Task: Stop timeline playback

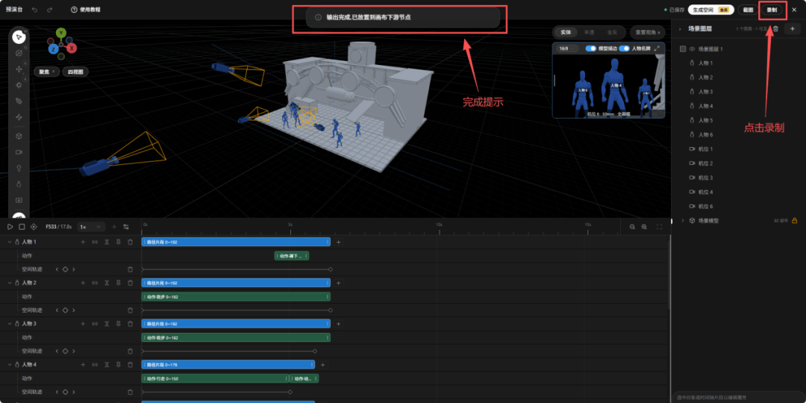Action: pyautogui.click(x=22, y=227)
